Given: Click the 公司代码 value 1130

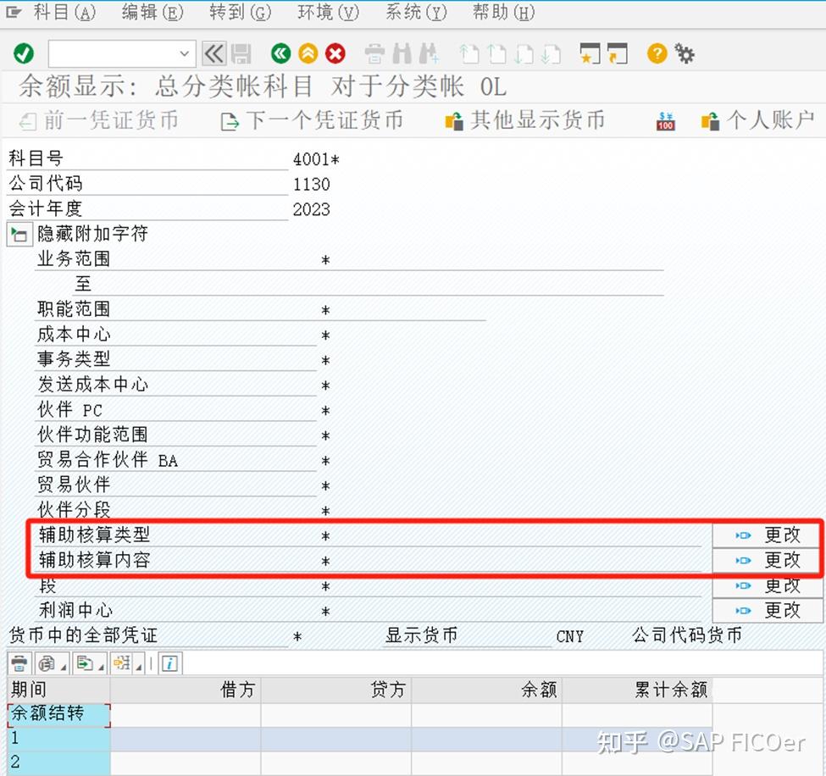Looking at the screenshot, I should pyautogui.click(x=312, y=185).
